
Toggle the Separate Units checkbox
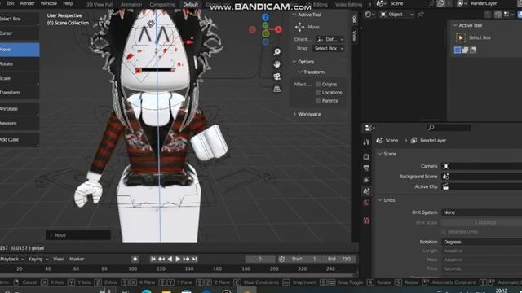click(444, 231)
